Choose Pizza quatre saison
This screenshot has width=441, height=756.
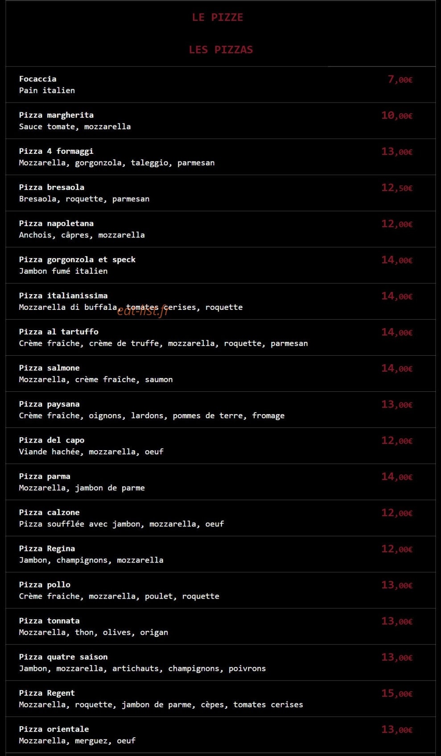pyautogui.click(x=63, y=657)
